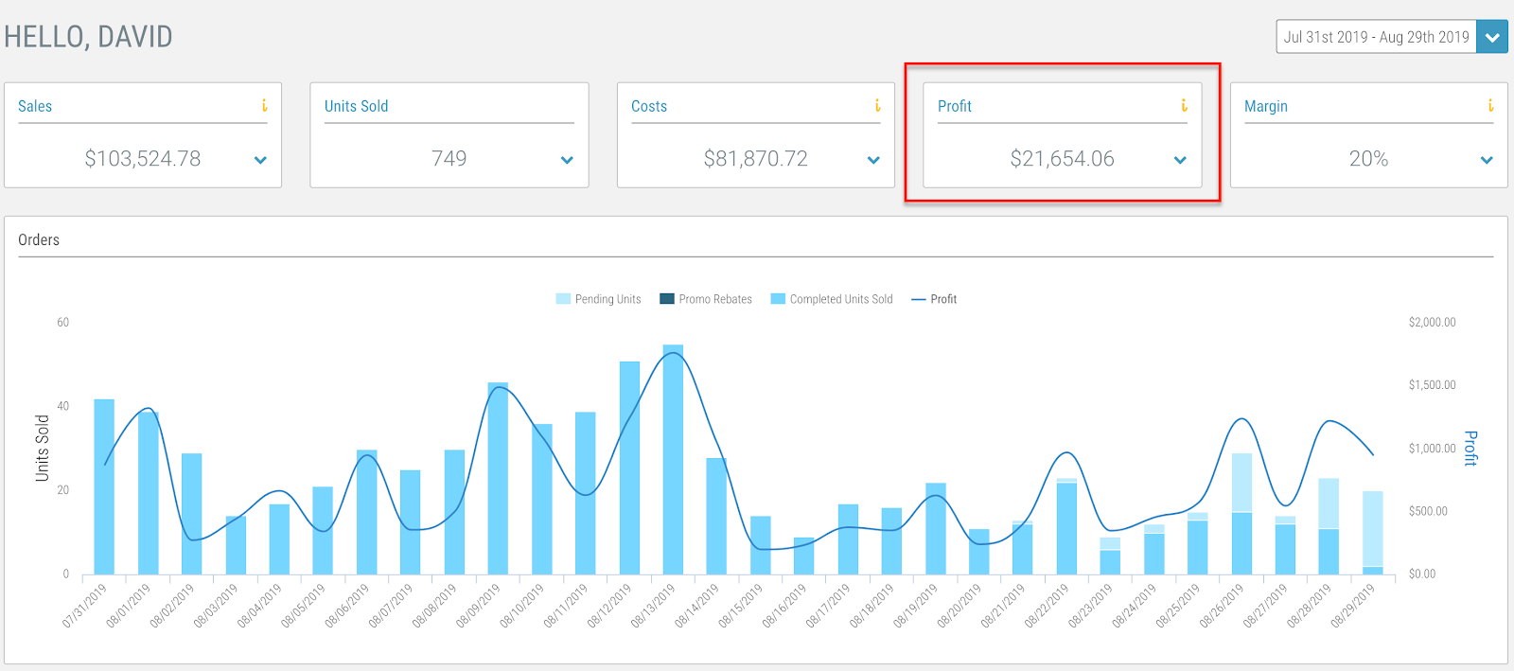Click the pending units bar for 08/26/2019
1514x671 pixels.
coord(1241,483)
